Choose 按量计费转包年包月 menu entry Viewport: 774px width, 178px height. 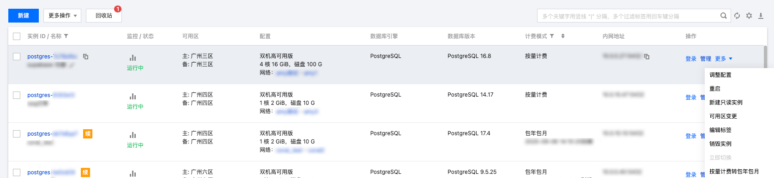[x=734, y=172]
